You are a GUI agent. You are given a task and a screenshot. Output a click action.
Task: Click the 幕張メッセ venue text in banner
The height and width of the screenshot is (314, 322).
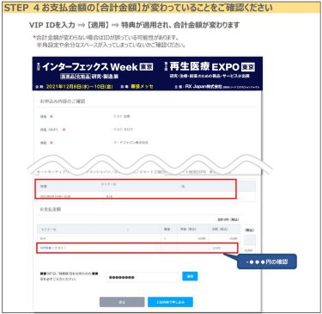tap(142, 86)
